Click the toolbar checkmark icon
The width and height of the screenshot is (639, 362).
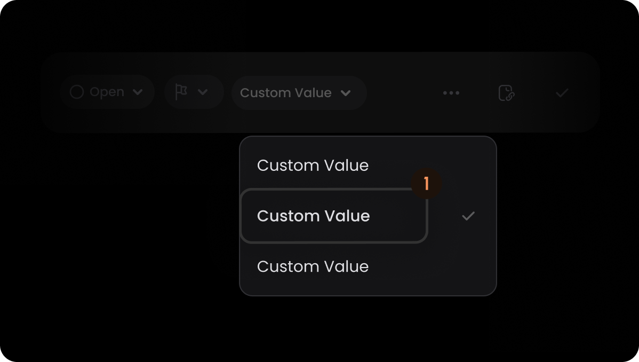pyautogui.click(x=562, y=93)
